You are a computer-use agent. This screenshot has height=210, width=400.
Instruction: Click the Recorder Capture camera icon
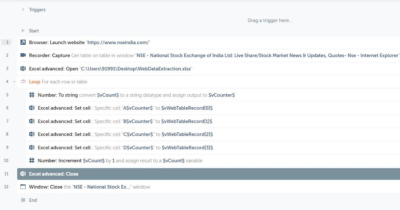[23, 55]
